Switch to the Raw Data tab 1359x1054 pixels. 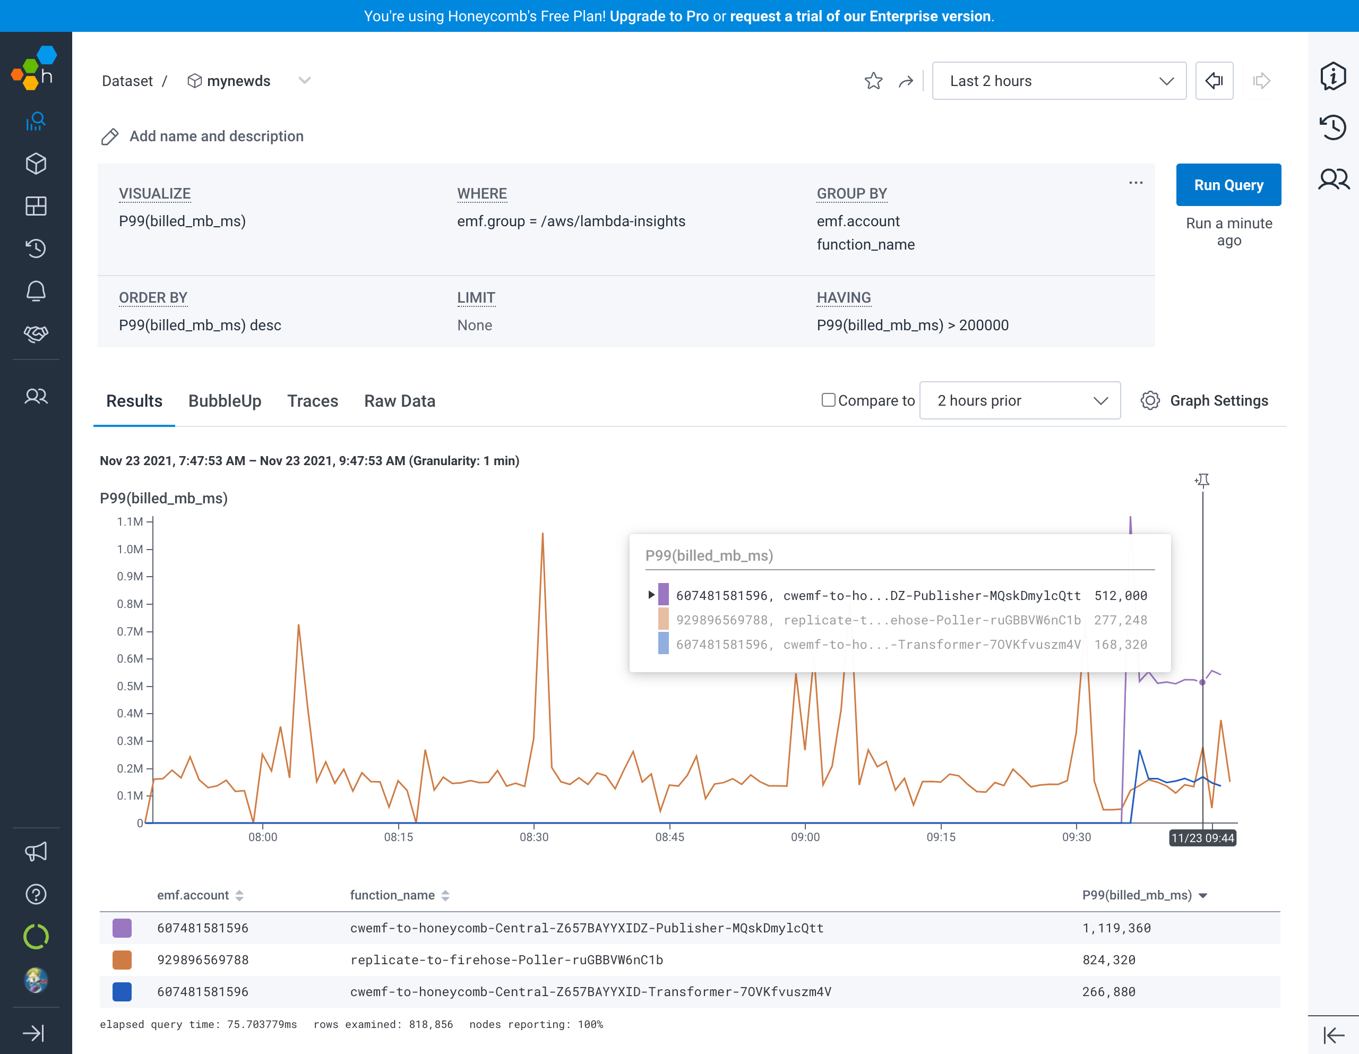point(400,401)
